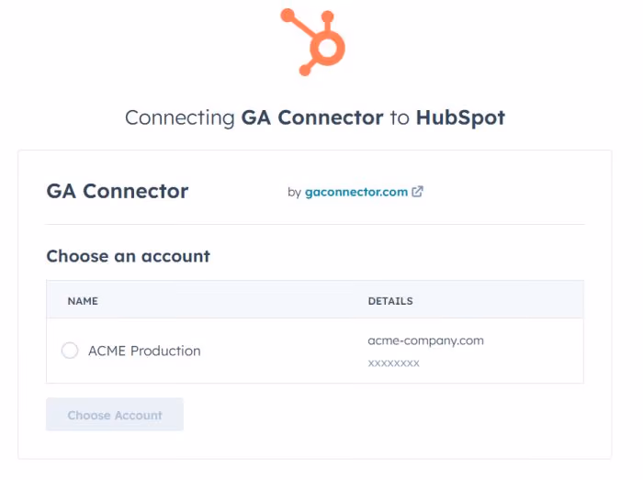Screen dimensions: 643x480
Task: Click the ACME Production account name
Action: pyautogui.click(x=144, y=351)
